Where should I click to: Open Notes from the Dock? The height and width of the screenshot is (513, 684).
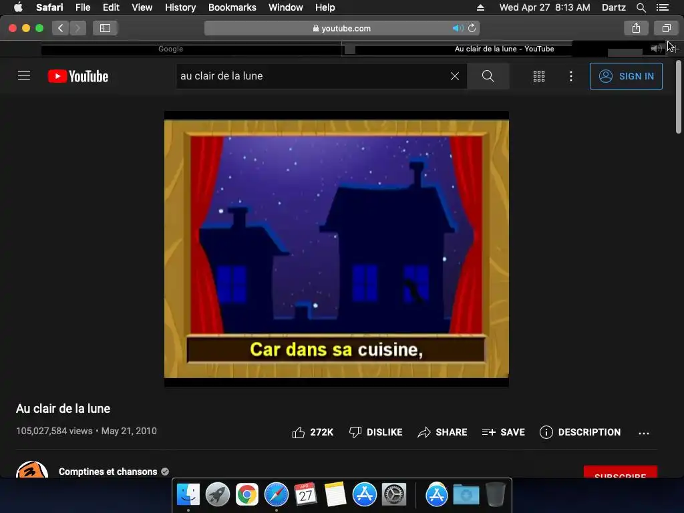[x=335, y=495]
